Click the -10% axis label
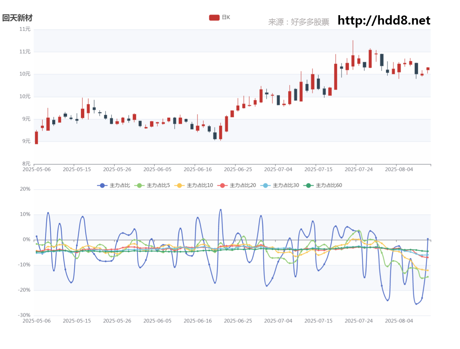 coord(24,265)
